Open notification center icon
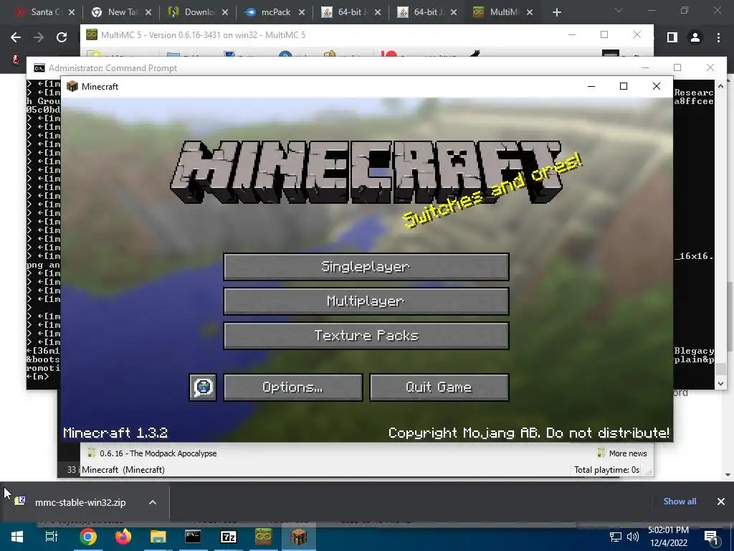 coord(712,537)
